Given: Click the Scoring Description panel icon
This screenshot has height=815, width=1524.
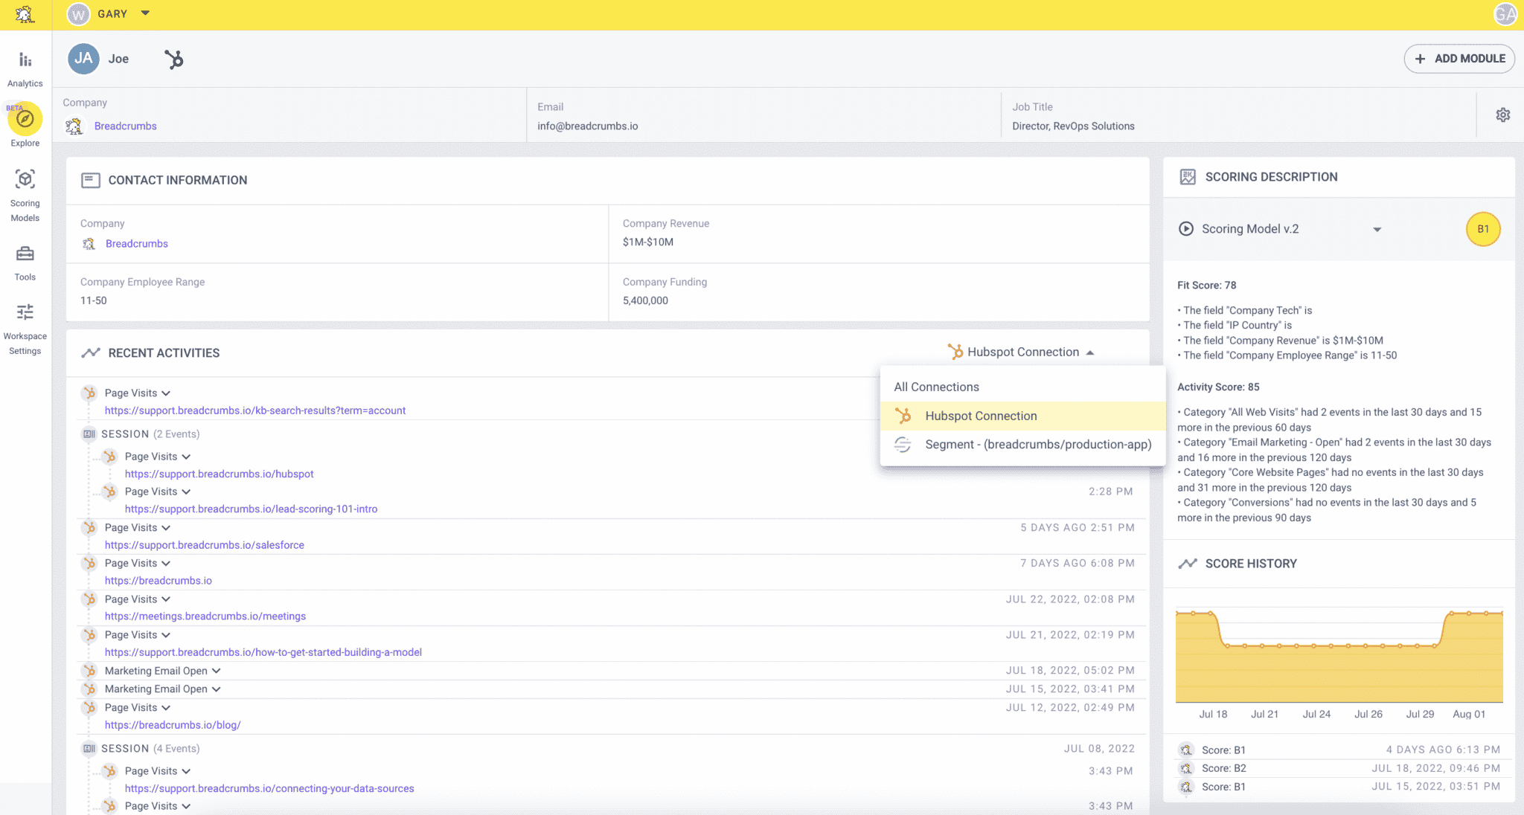Looking at the screenshot, I should point(1188,177).
